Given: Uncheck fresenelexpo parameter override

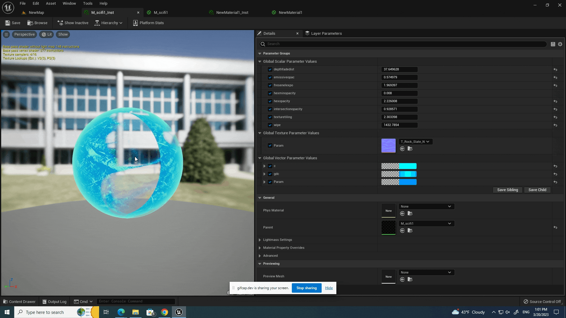Looking at the screenshot, I should 270,85.
